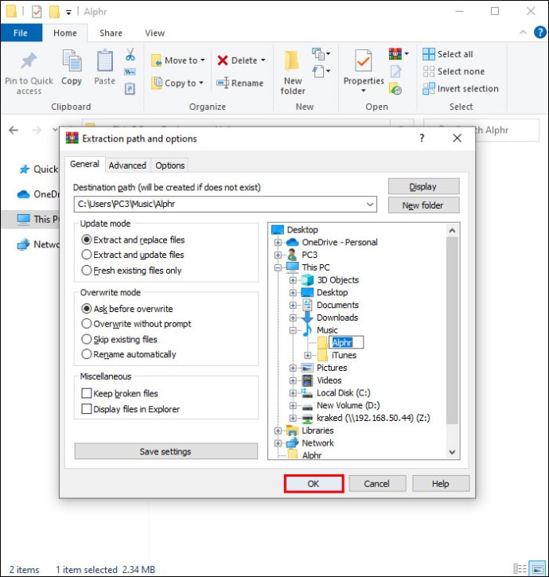Click the Copy path icon in Clipboard group
This screenshot has width=549, height=577.
(130, 72)
